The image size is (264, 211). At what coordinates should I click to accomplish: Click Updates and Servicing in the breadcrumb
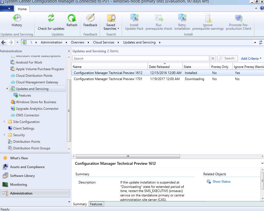coord(139,42)
